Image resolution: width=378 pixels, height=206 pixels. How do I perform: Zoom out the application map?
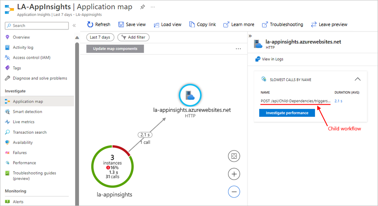pyautogui.click(x=234, y=192)
